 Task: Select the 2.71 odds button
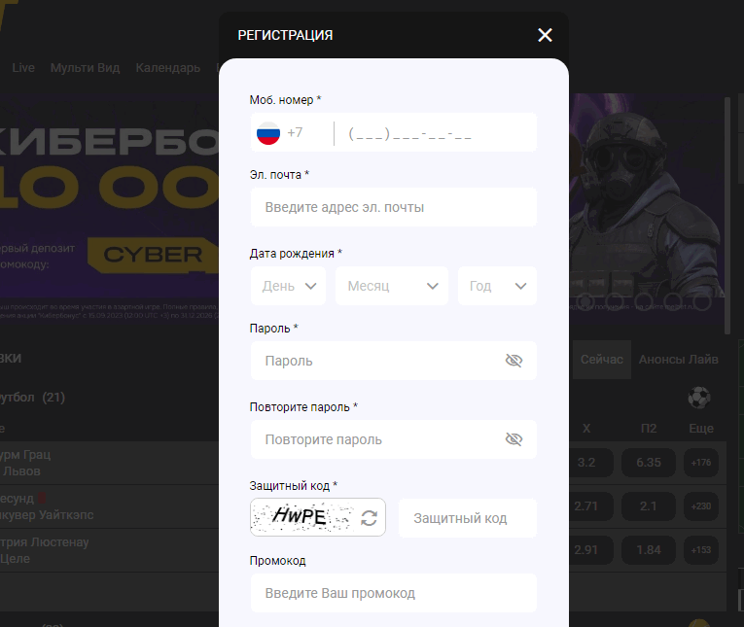click(586, 506)
